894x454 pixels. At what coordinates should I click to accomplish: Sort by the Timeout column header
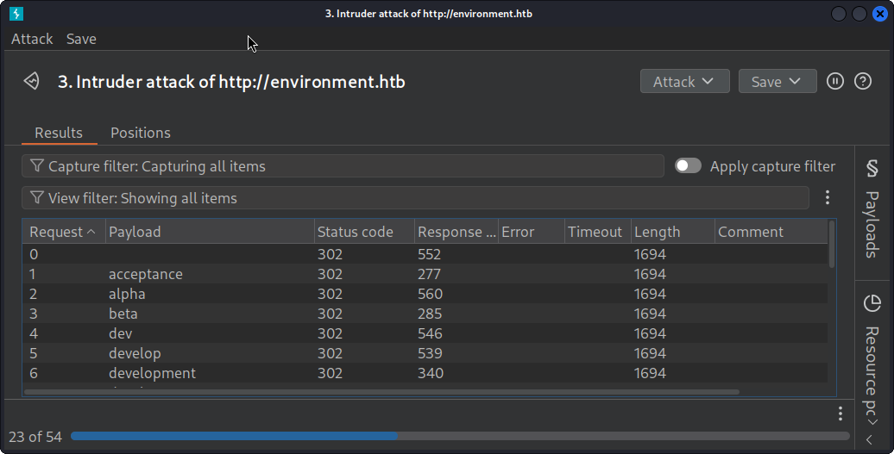click(x=598, y=232)
